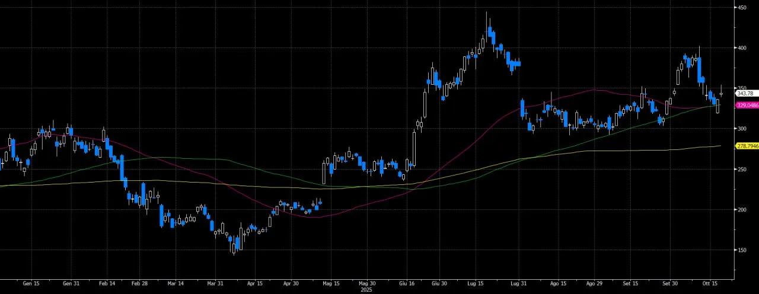Click the 343.78 last price label

tap(744, 93)
